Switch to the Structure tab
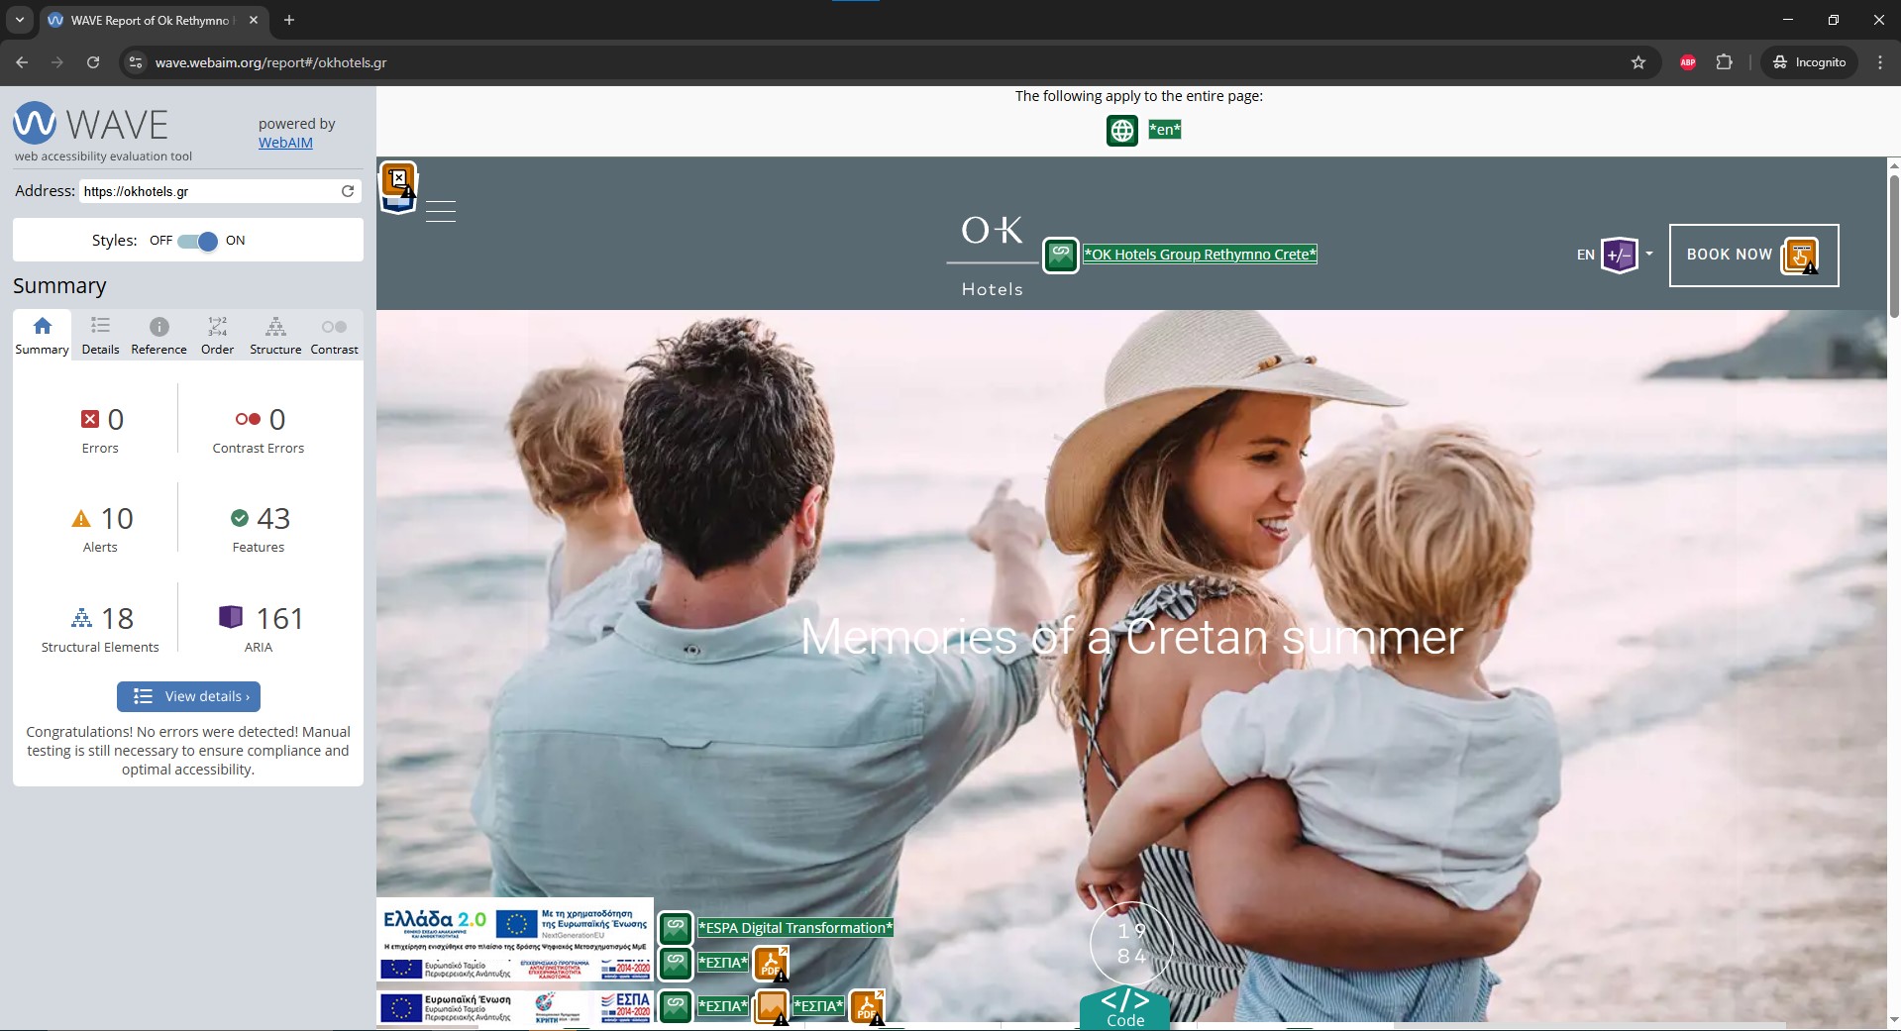Image resolution: width=1901 pixels, height=1031 pixels. (x=275, y=335)
